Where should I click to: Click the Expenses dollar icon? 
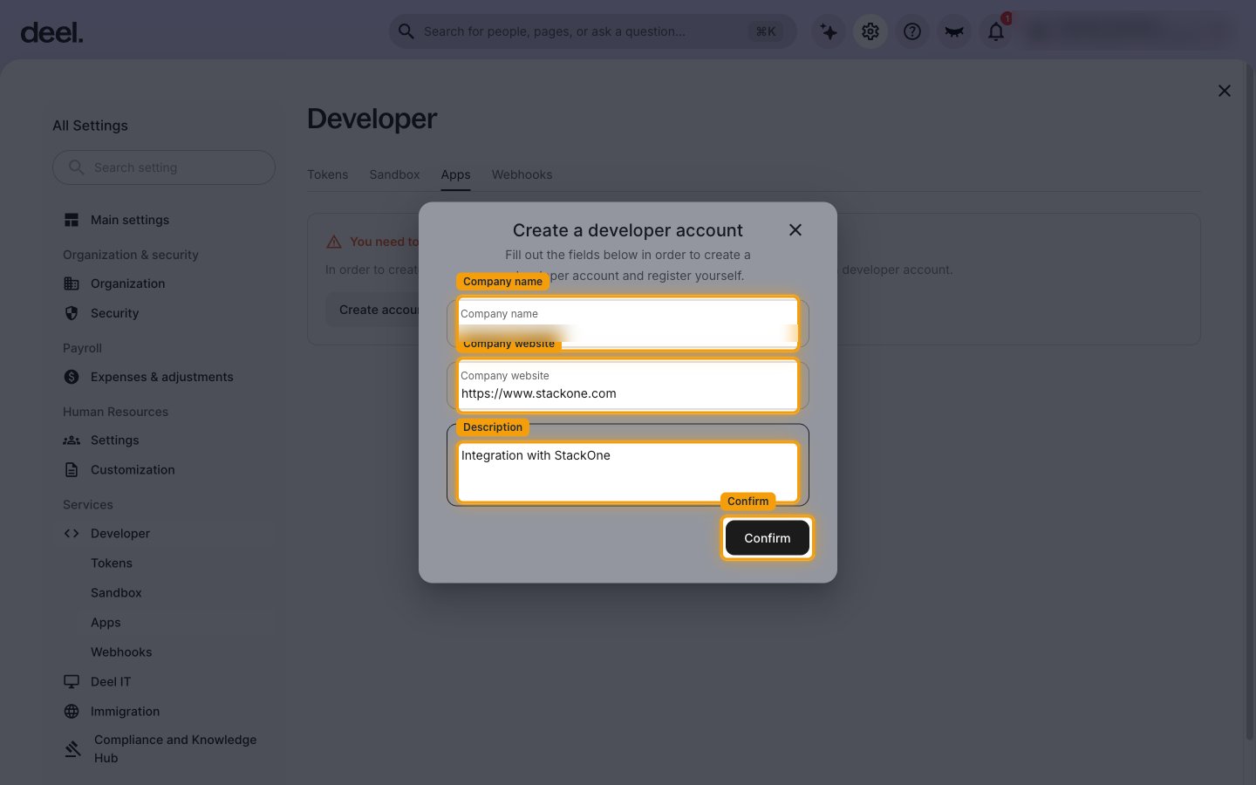click(x=72, y=377)
